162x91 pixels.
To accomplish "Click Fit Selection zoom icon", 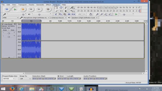I will [106, 14].
